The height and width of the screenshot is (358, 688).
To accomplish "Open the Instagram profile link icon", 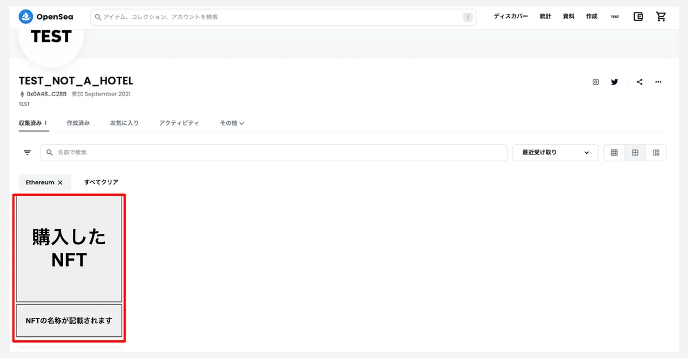I will [x=596, y=82].
